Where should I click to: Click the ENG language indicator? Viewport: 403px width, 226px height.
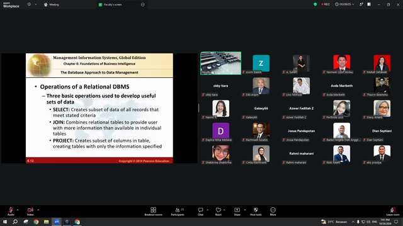pos(375,222)
